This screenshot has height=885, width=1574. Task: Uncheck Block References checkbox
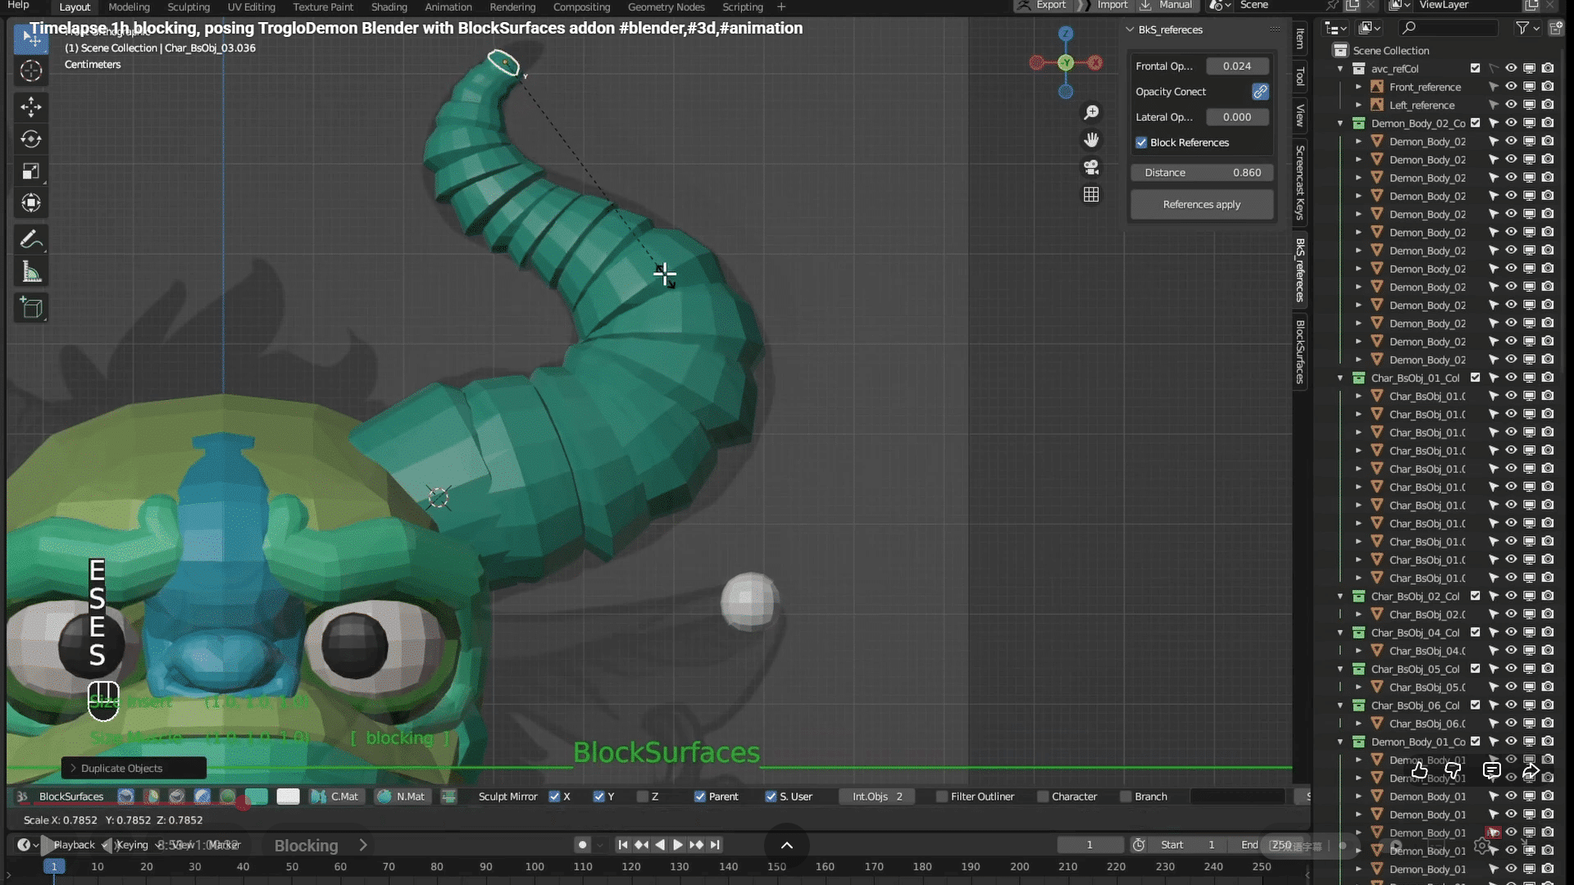(x=1141, y=143)
